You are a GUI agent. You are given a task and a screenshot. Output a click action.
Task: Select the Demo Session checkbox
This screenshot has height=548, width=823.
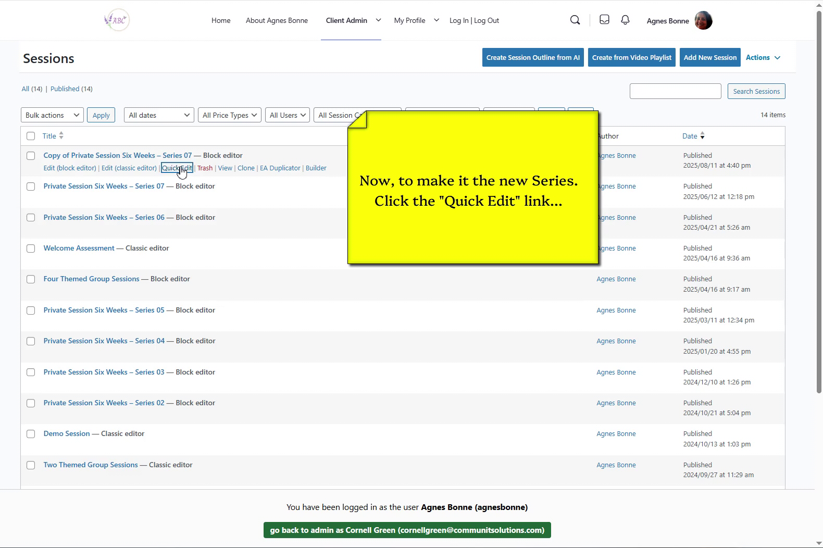point(31,434)
